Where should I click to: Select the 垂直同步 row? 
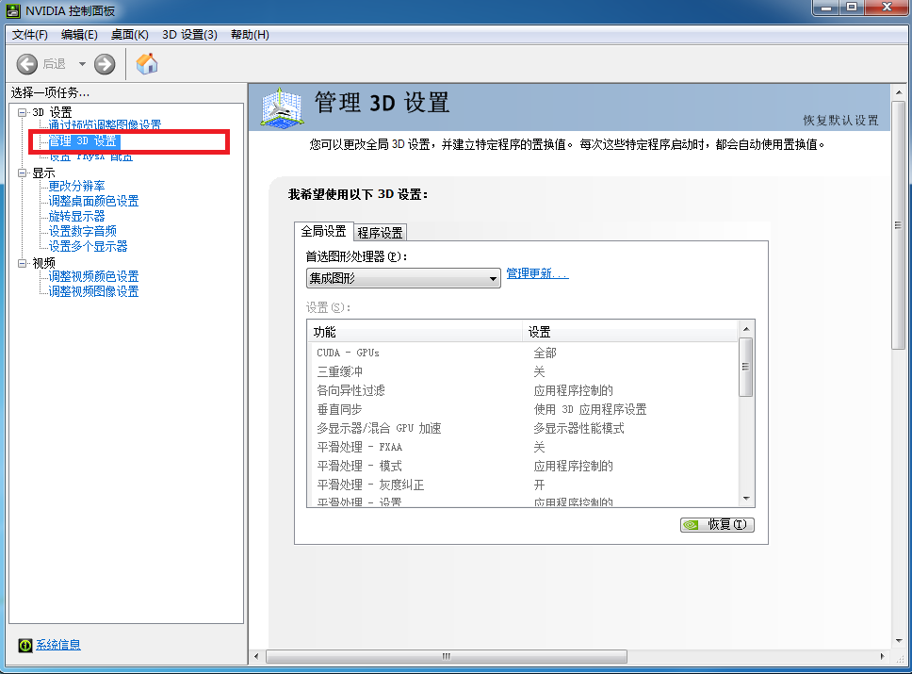(x=523, y=410)
